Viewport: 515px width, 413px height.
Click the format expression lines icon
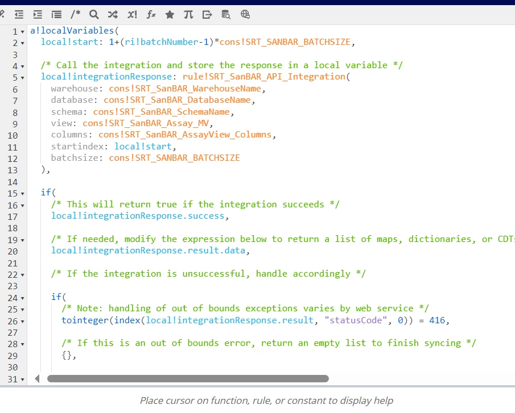(x=56, y=14)
